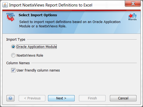Viewport: 143px width, 107px height.
Task: Click the disabled Finish button
Action: 92,98
